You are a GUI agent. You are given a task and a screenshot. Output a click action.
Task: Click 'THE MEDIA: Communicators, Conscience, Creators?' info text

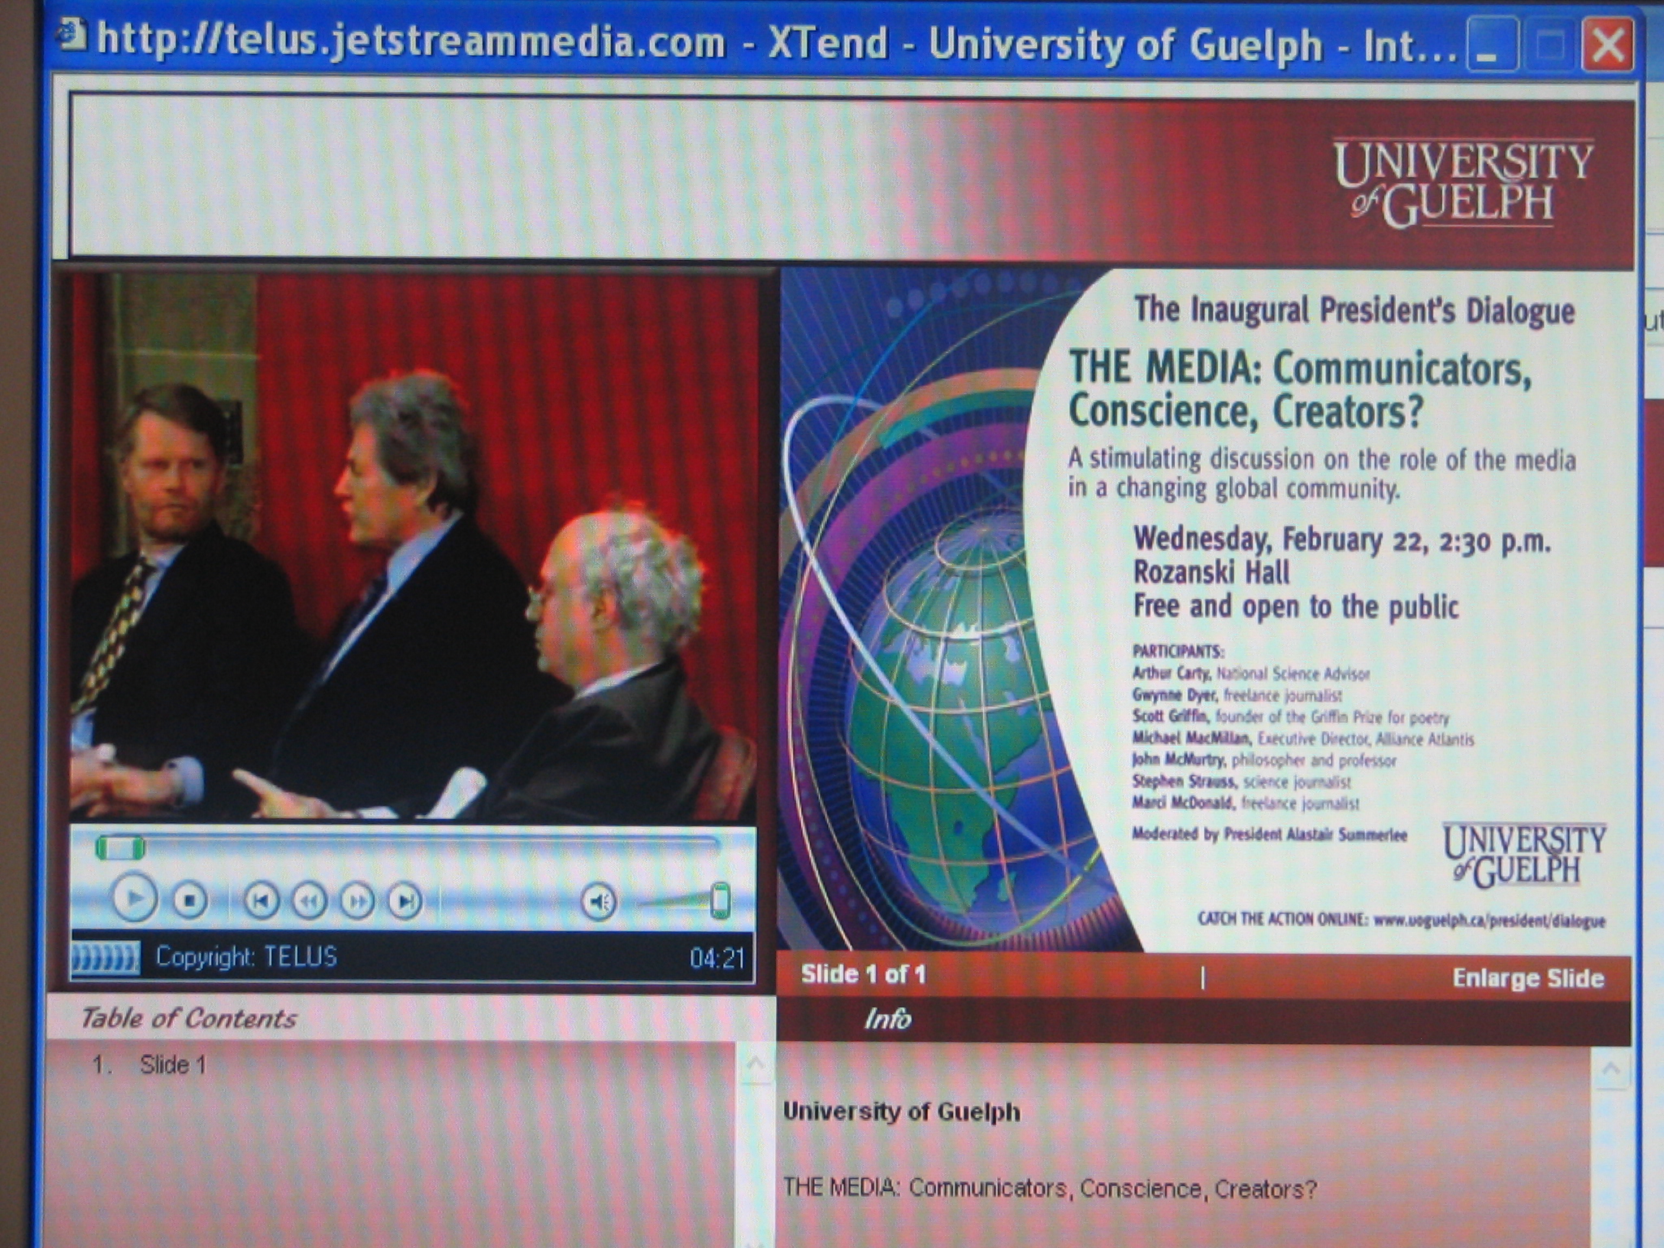1049,1189
